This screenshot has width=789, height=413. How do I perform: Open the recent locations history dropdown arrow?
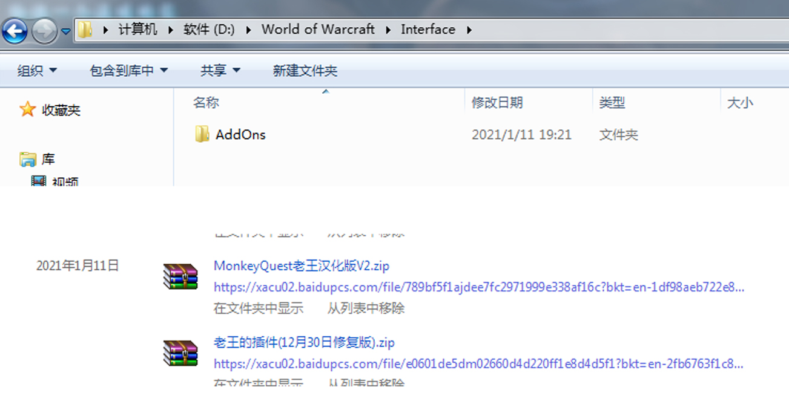(x=65, y=31)
